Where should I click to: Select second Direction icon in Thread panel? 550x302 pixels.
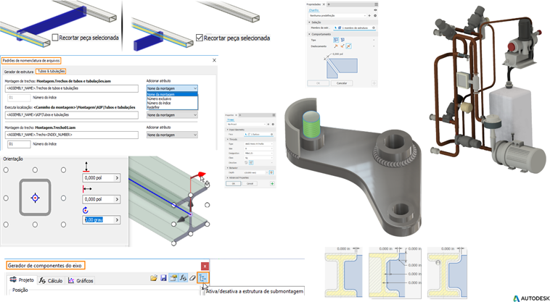(251, 163)
